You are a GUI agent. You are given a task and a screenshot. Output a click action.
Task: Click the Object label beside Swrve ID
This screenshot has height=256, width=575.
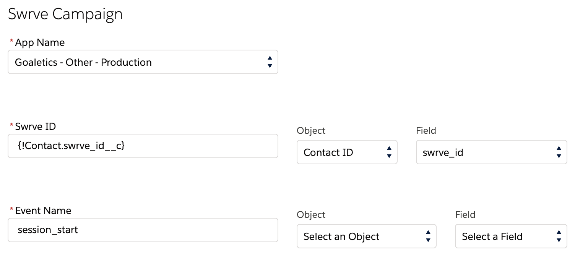point(311,131)
